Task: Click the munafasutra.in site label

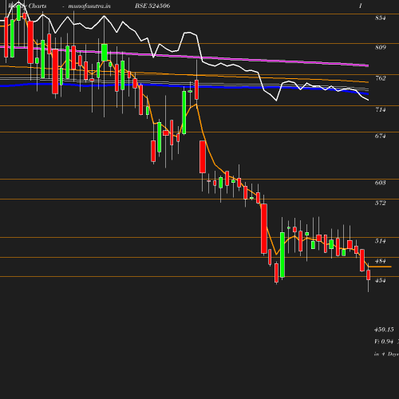Action: pyautogui.click(x=89, y=6)
